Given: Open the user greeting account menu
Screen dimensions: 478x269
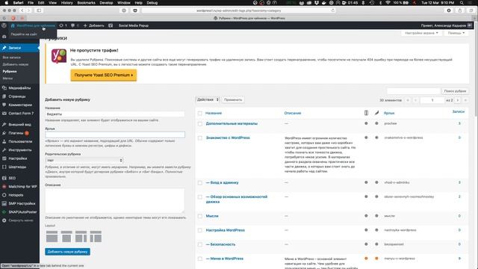Looking at the screenshot, I should click(446, 25).
